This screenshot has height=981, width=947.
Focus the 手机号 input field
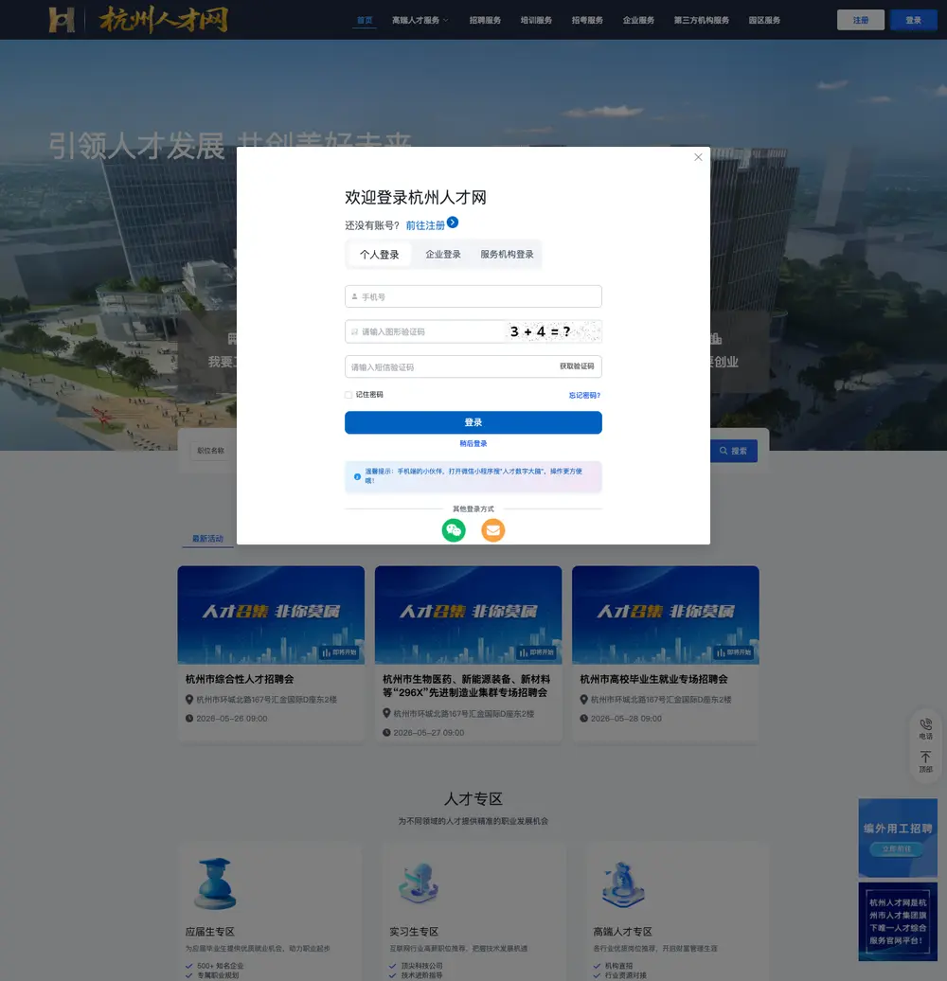[473, 296]
